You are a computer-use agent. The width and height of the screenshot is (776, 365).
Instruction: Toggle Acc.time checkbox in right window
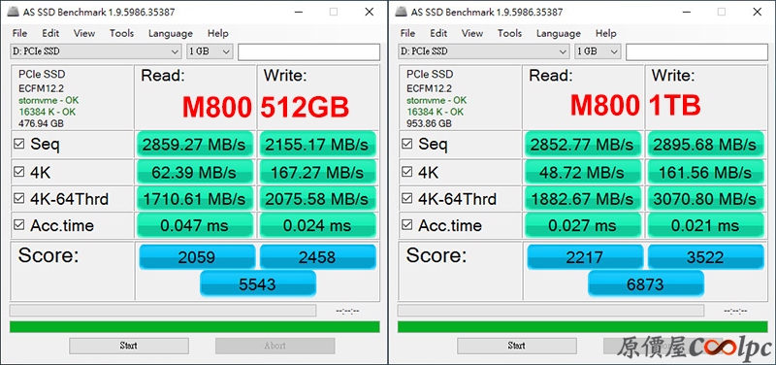tap(407, 225)
